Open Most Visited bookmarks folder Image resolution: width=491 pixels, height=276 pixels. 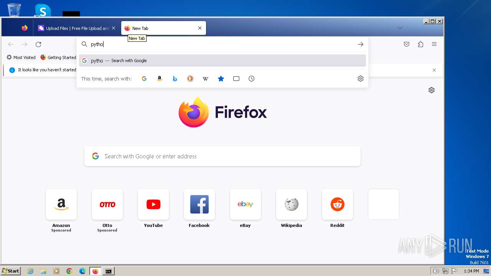pos(21,58)
